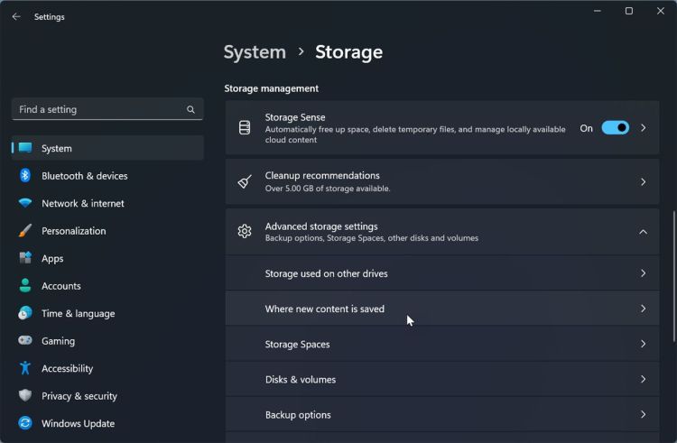
Task: Select Time & language in sidebar
Action: pyautogui.click(x=78, y=313)
